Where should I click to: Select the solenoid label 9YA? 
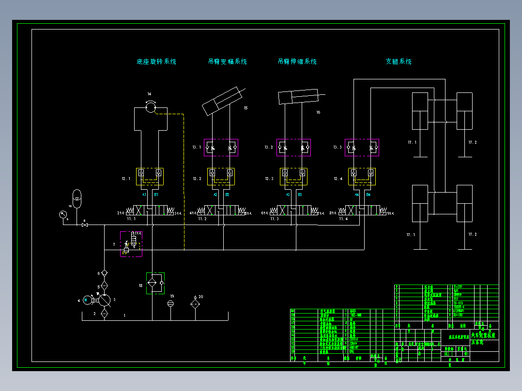(390, 213)
